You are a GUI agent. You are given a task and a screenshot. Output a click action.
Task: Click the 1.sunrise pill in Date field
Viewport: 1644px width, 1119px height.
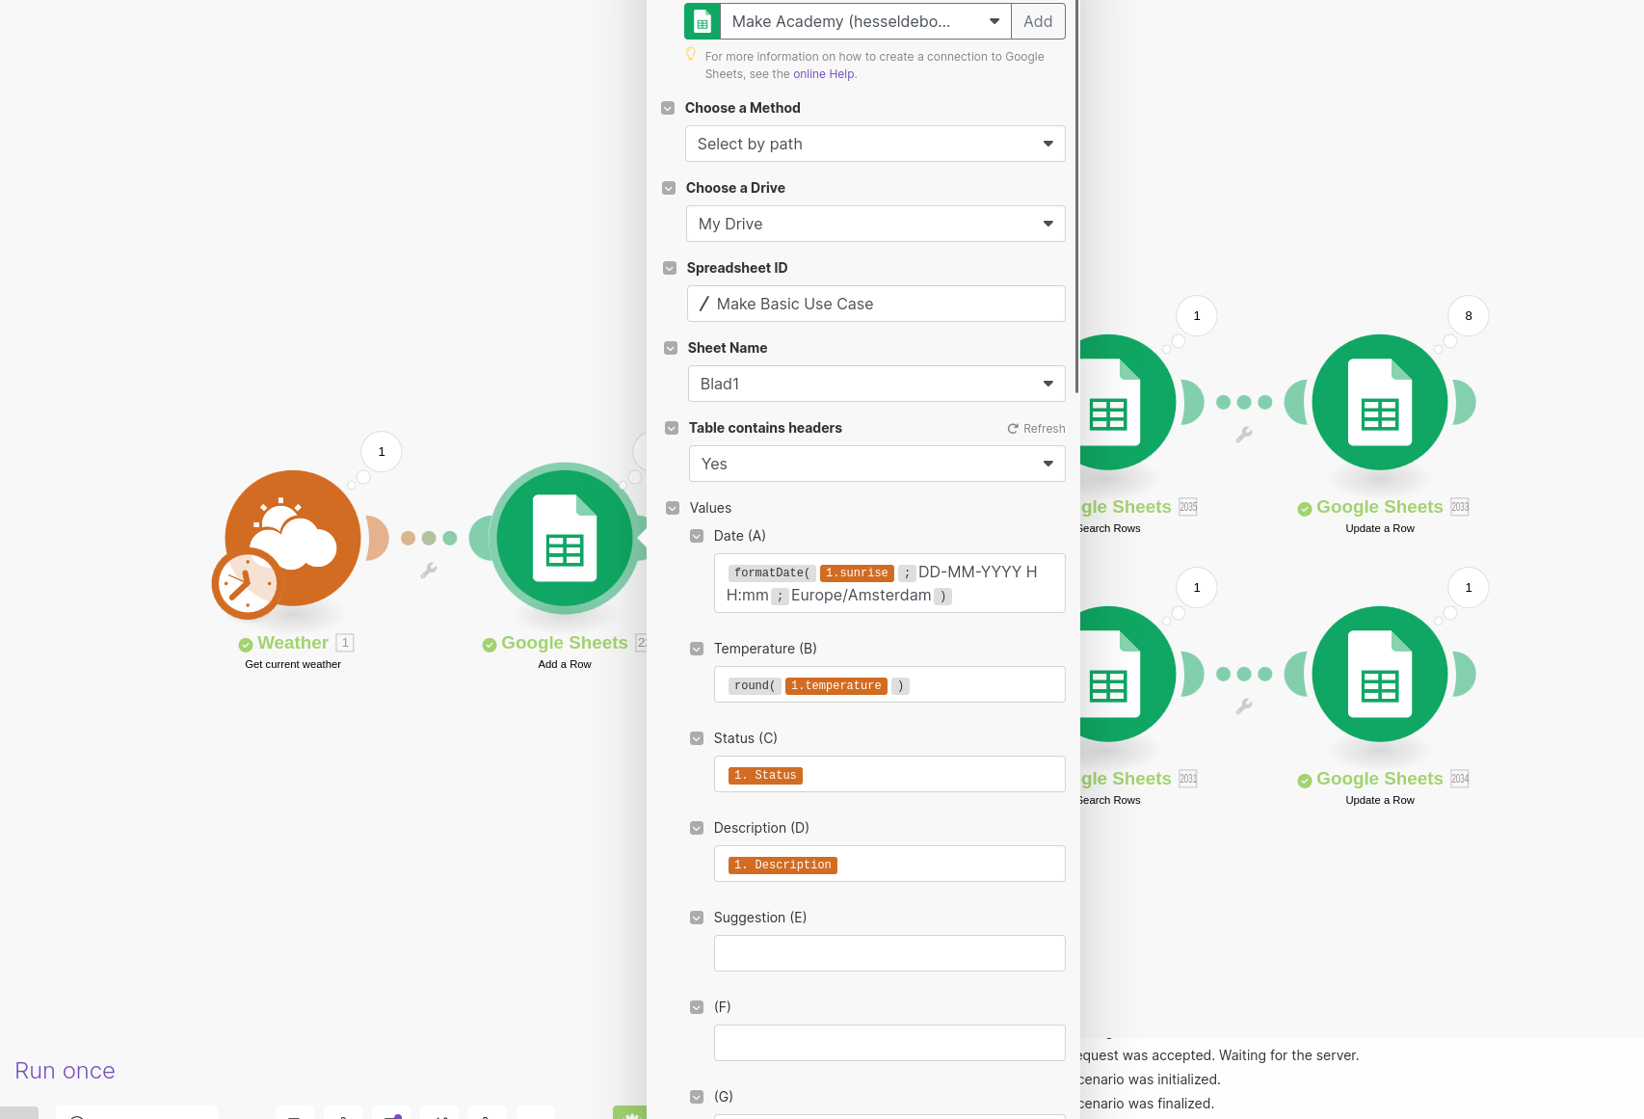point(857,573)
